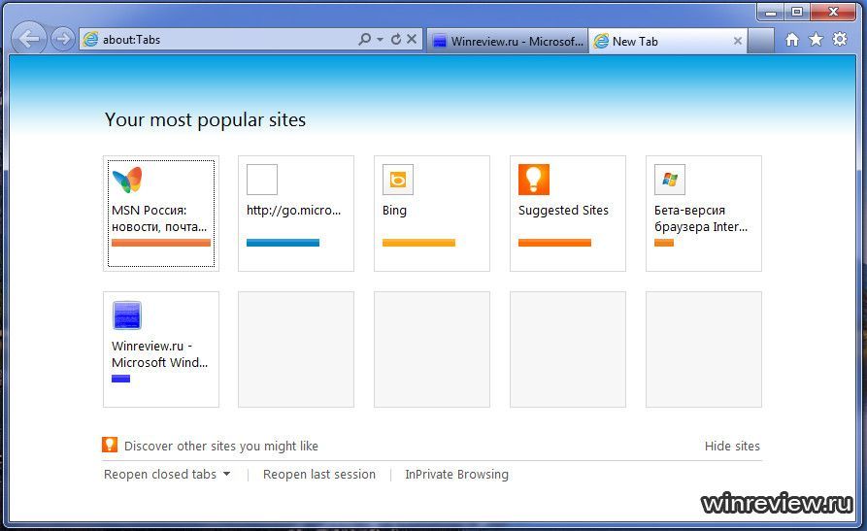Select the New Tab tab
Viewport: 867px width, 531px height.
click(660, 41)
